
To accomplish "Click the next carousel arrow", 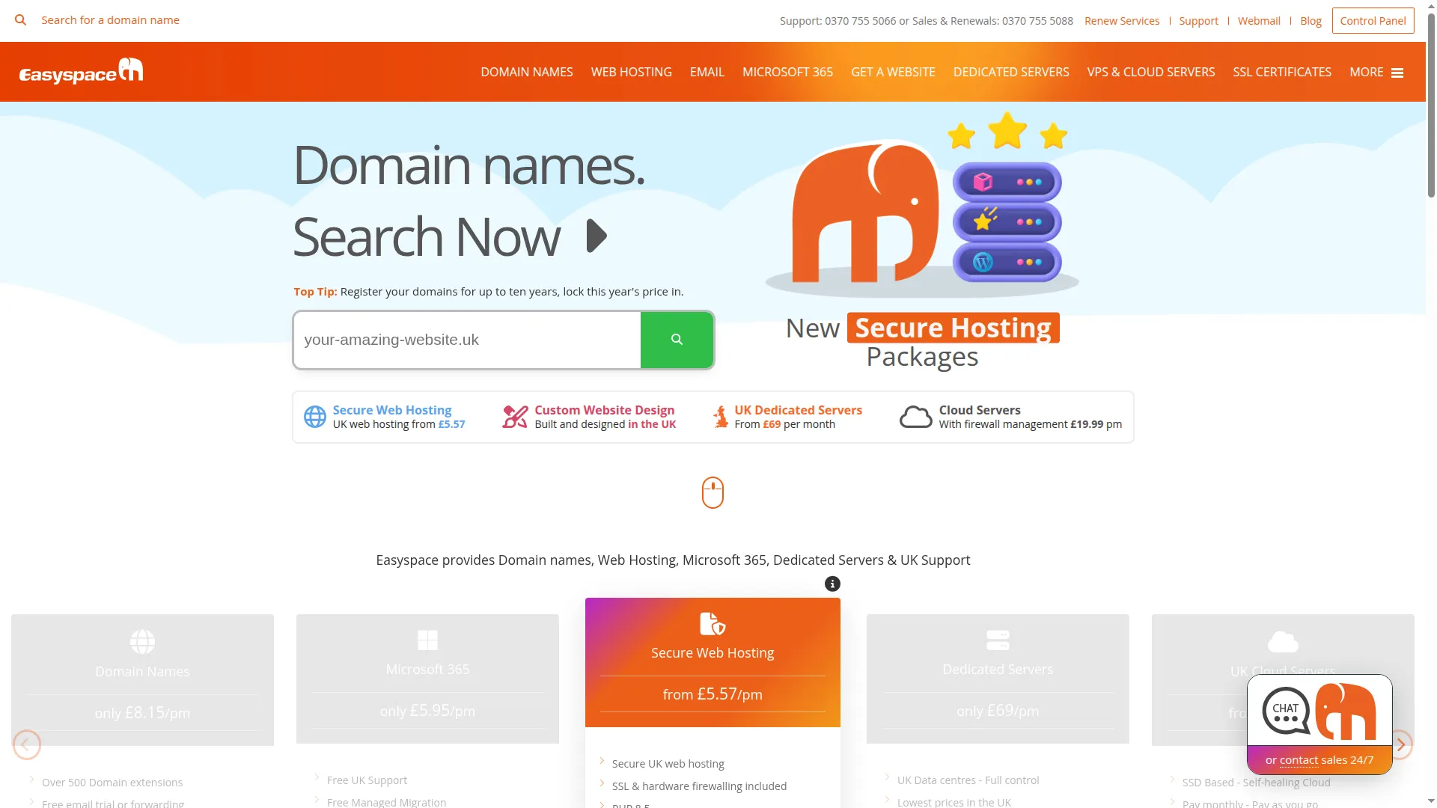I will (x=1400, y=744).
